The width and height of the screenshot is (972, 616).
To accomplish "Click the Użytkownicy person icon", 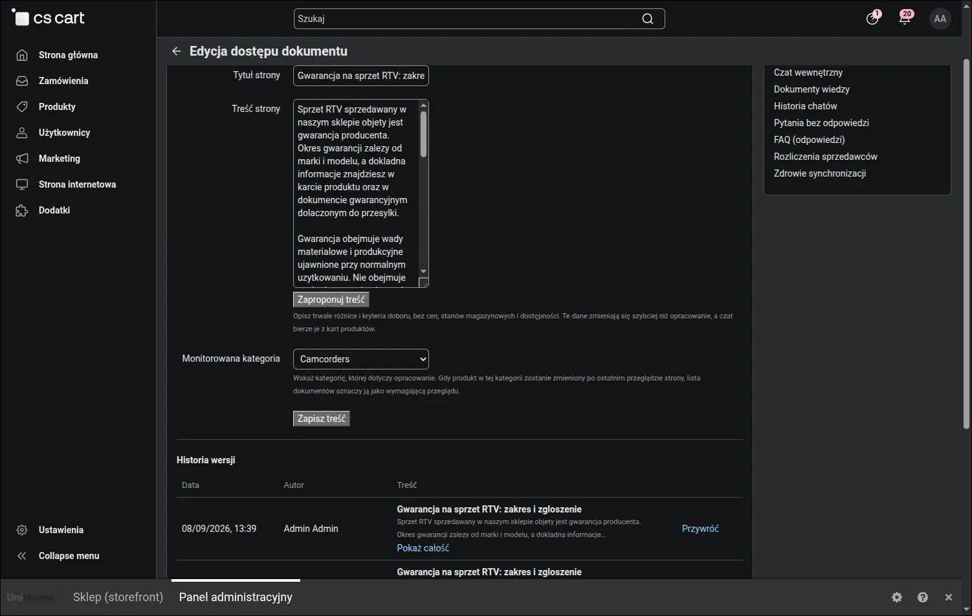I will 22,133.
